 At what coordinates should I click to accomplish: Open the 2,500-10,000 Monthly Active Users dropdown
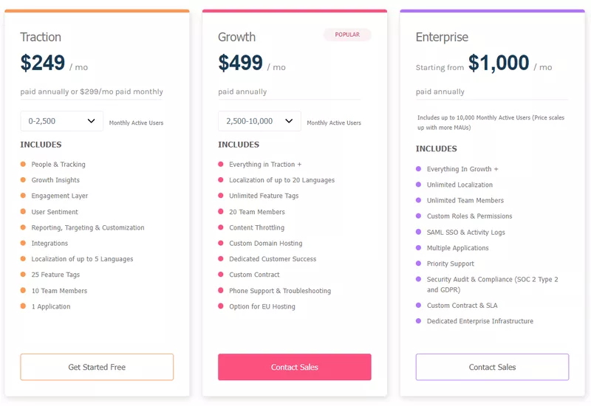[x=259, y=121]
